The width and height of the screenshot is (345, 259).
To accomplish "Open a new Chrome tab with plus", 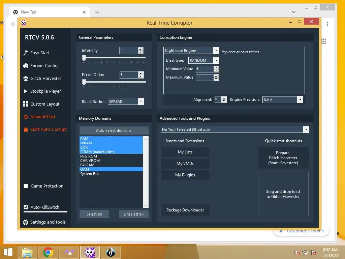I will [97, 12].
